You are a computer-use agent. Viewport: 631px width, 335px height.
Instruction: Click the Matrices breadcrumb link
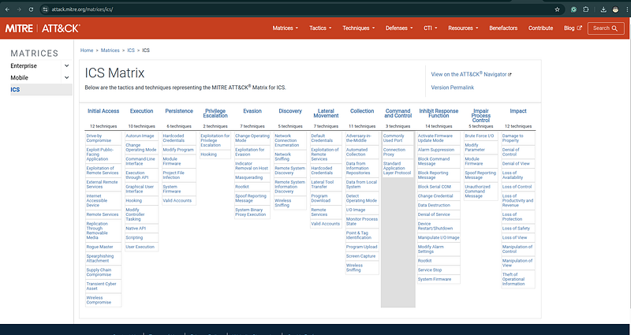tap(110, 50)
